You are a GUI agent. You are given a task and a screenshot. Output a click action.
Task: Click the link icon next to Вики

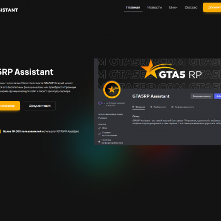coord(99,128)
